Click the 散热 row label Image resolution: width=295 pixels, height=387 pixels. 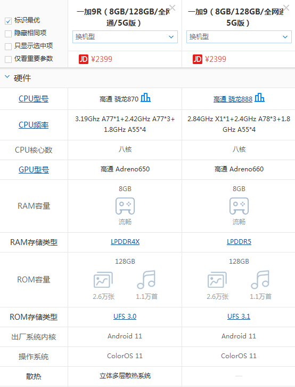point(34,376)
